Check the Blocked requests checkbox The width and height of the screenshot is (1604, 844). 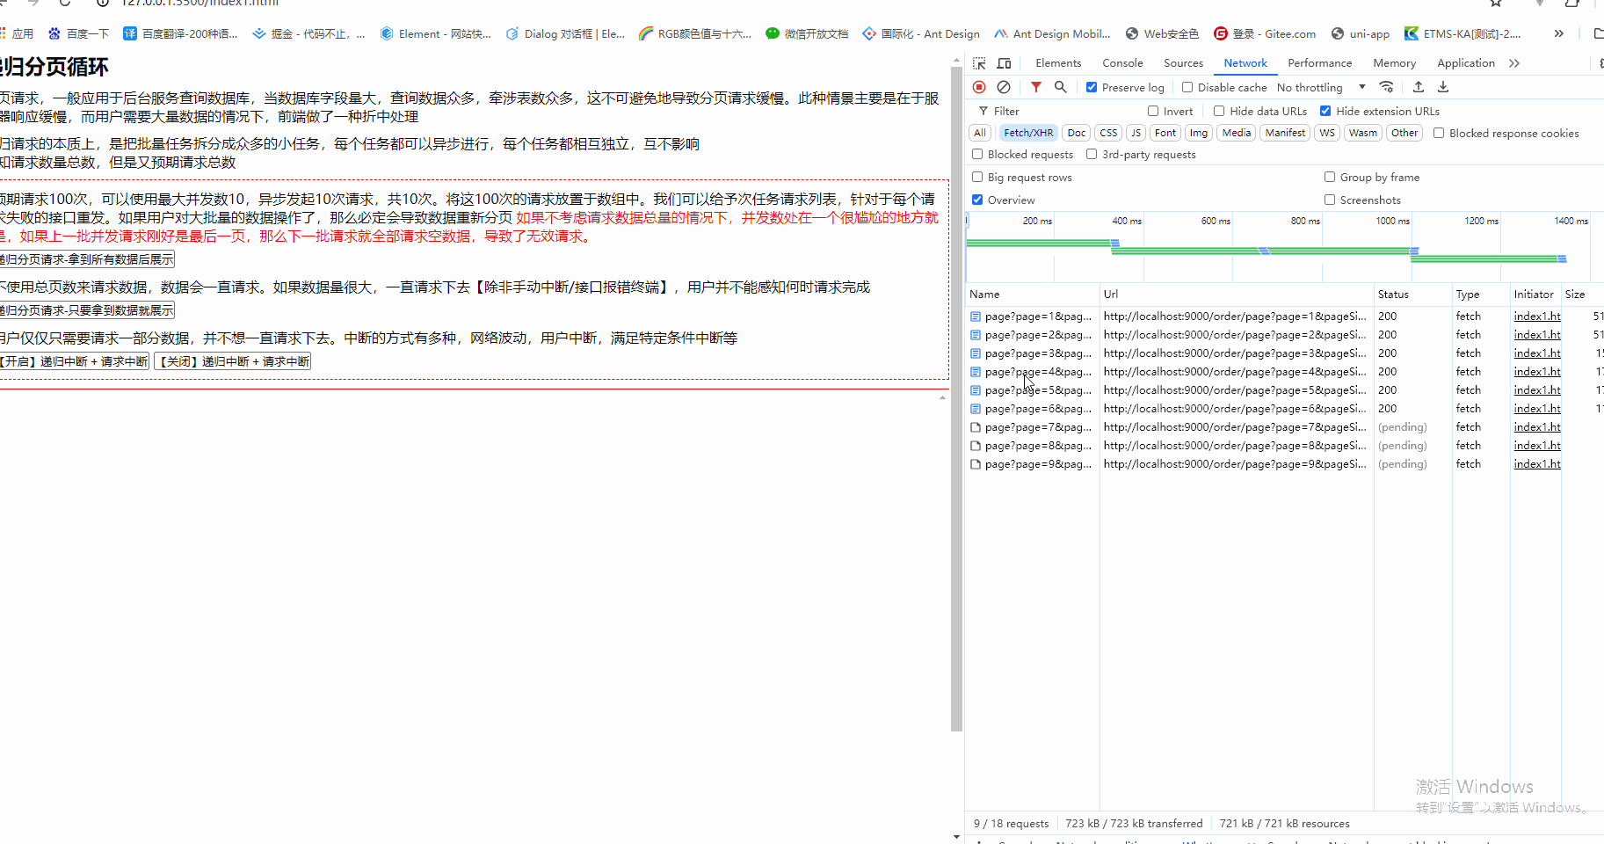click(x=977, y=154)
